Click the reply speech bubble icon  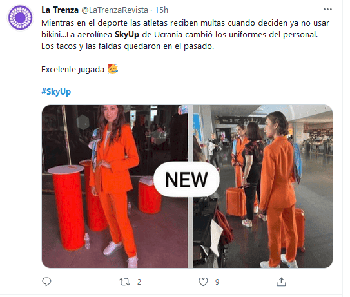(46, 282)
